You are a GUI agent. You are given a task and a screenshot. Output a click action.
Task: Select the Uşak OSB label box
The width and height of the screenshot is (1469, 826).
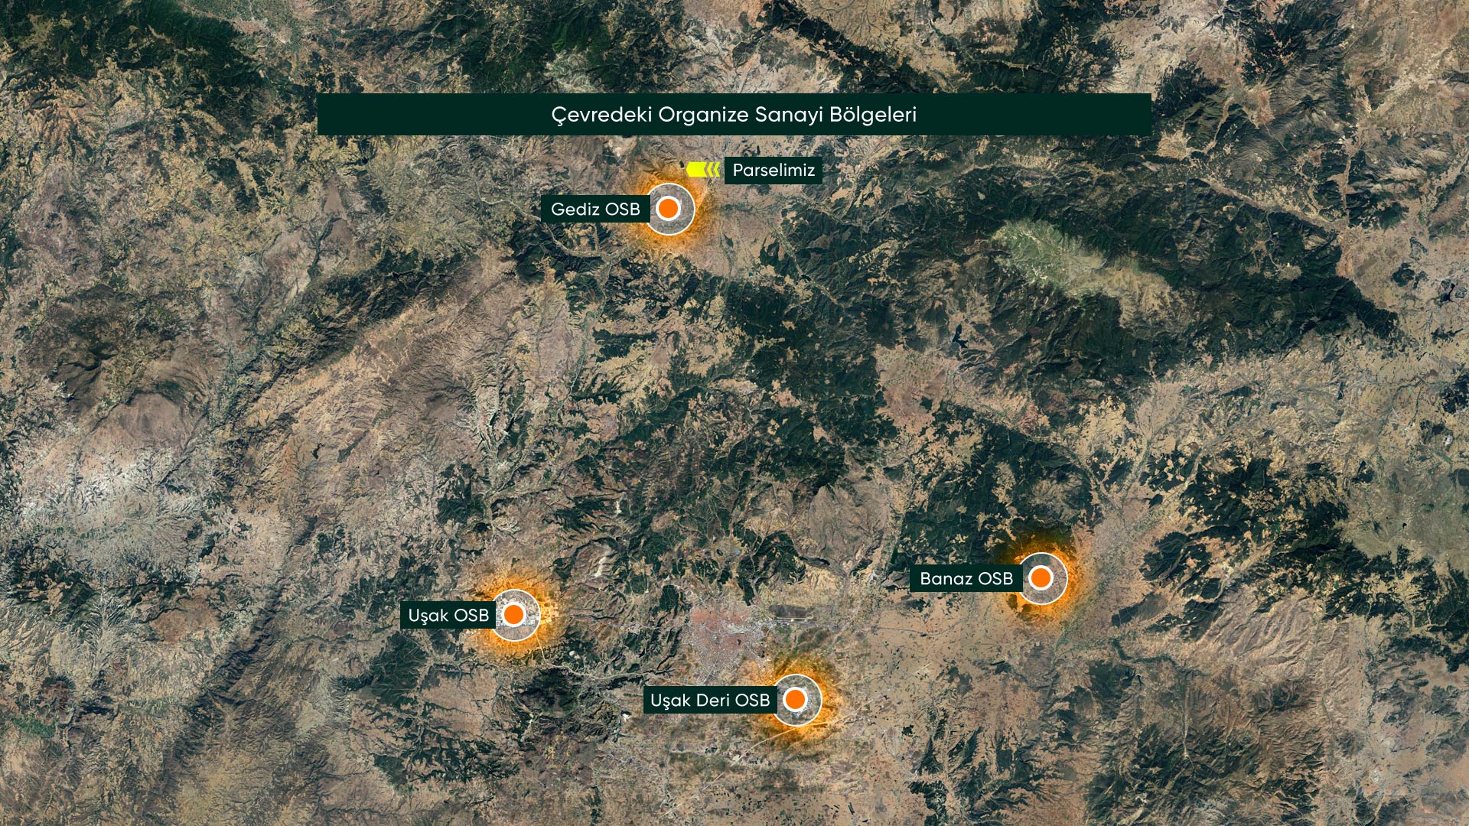[448, 615]
